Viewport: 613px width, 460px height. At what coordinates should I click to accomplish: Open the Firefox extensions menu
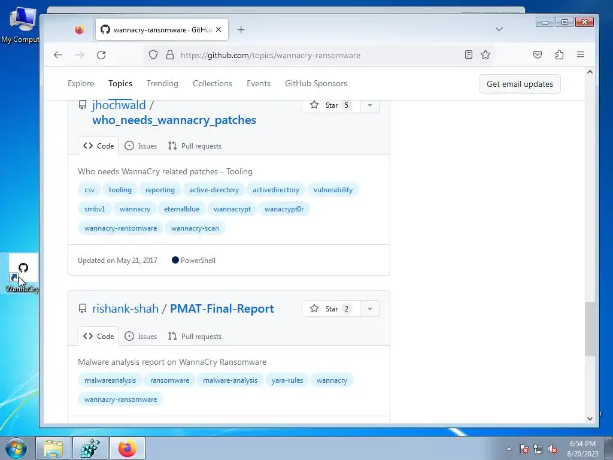560,55
